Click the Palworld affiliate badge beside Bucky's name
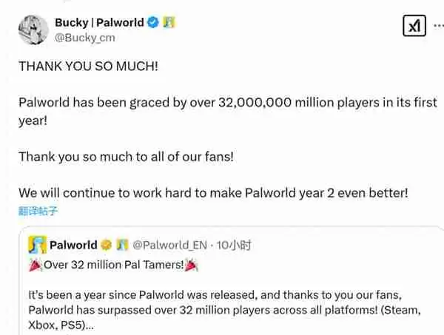The width and height of the screenshot is (444, 335). pos(169,23)
